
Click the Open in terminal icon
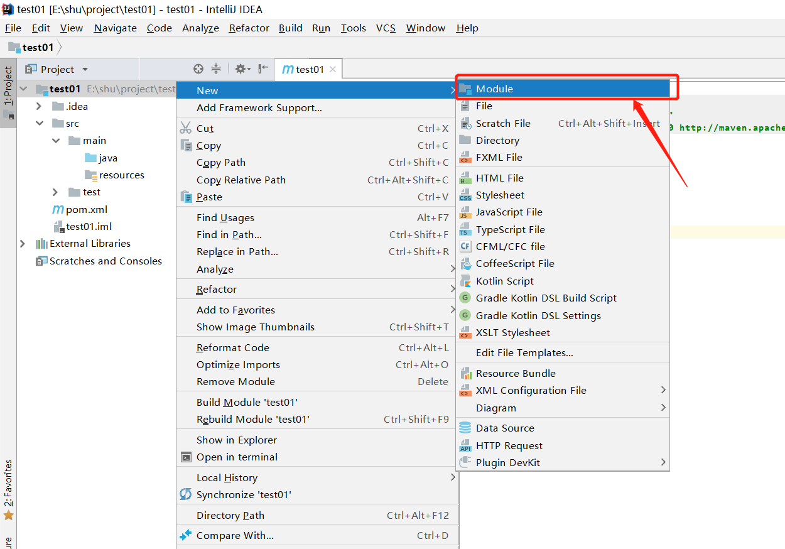point(186,457)
